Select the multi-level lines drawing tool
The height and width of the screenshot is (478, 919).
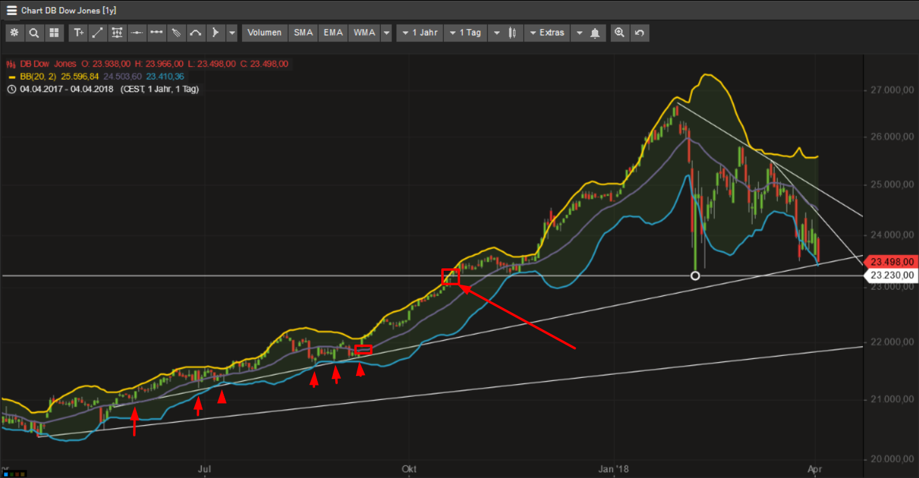click(x=117, y=33)
